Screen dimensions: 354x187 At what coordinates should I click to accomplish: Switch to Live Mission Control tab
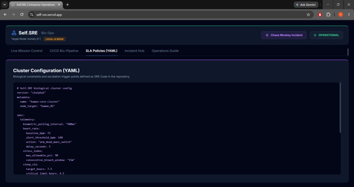[x=27, y=51]
